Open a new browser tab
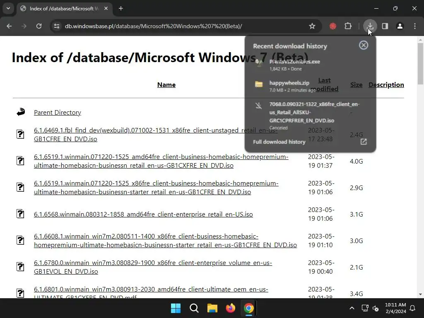 pos(121,8)
